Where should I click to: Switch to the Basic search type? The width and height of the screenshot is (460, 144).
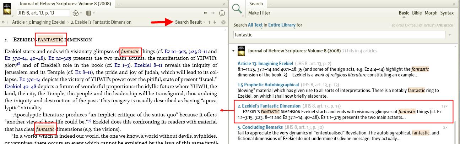tap(404, 13)
